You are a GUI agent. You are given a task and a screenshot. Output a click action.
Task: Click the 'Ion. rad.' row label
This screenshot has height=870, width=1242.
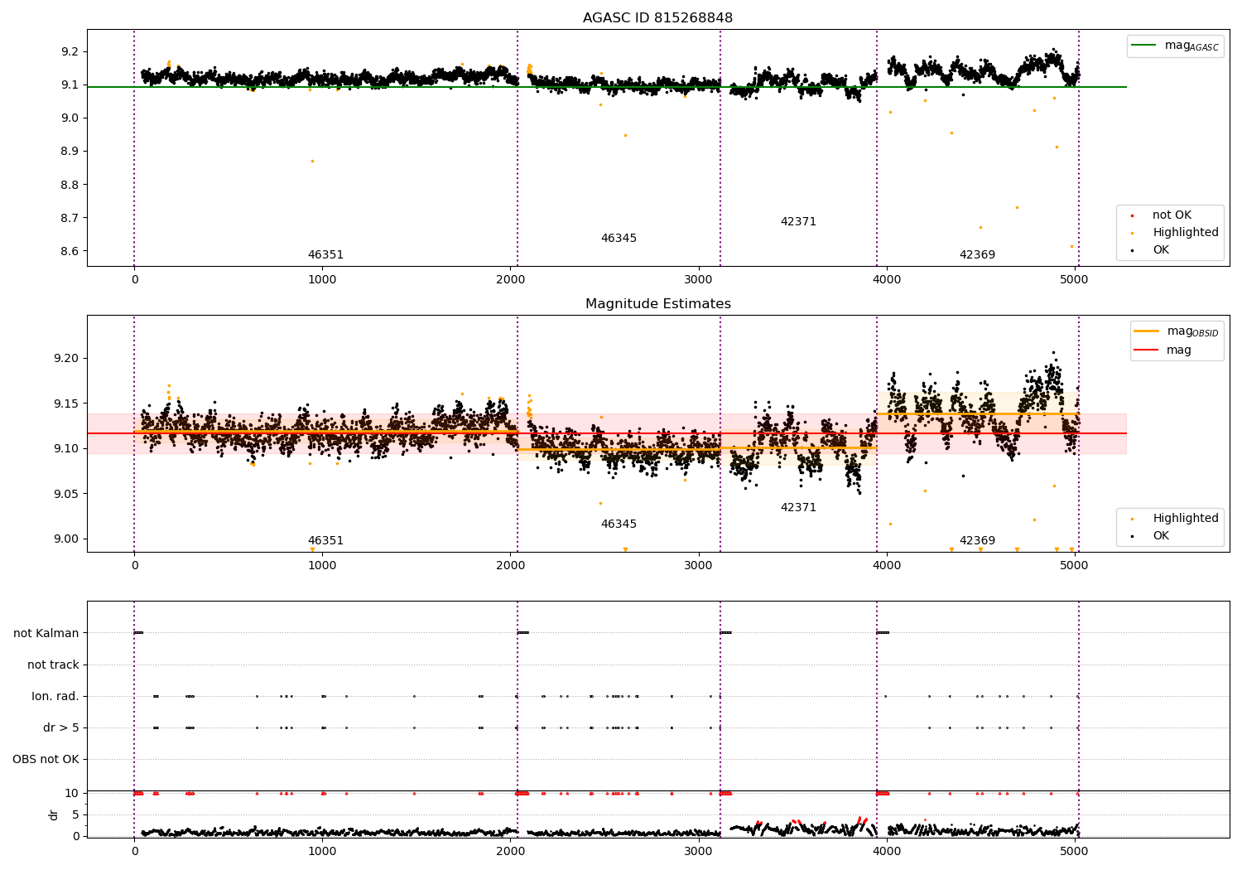(x=55, y=697)
